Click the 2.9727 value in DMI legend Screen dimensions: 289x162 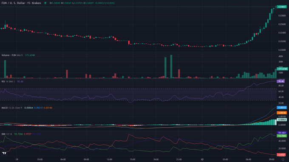pyautogui.click(x=28, y=134)
